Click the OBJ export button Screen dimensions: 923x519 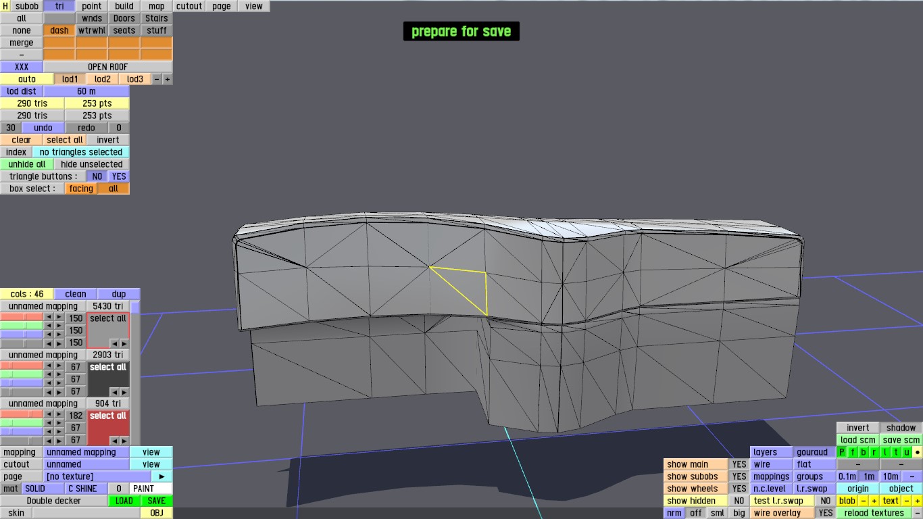157,513
